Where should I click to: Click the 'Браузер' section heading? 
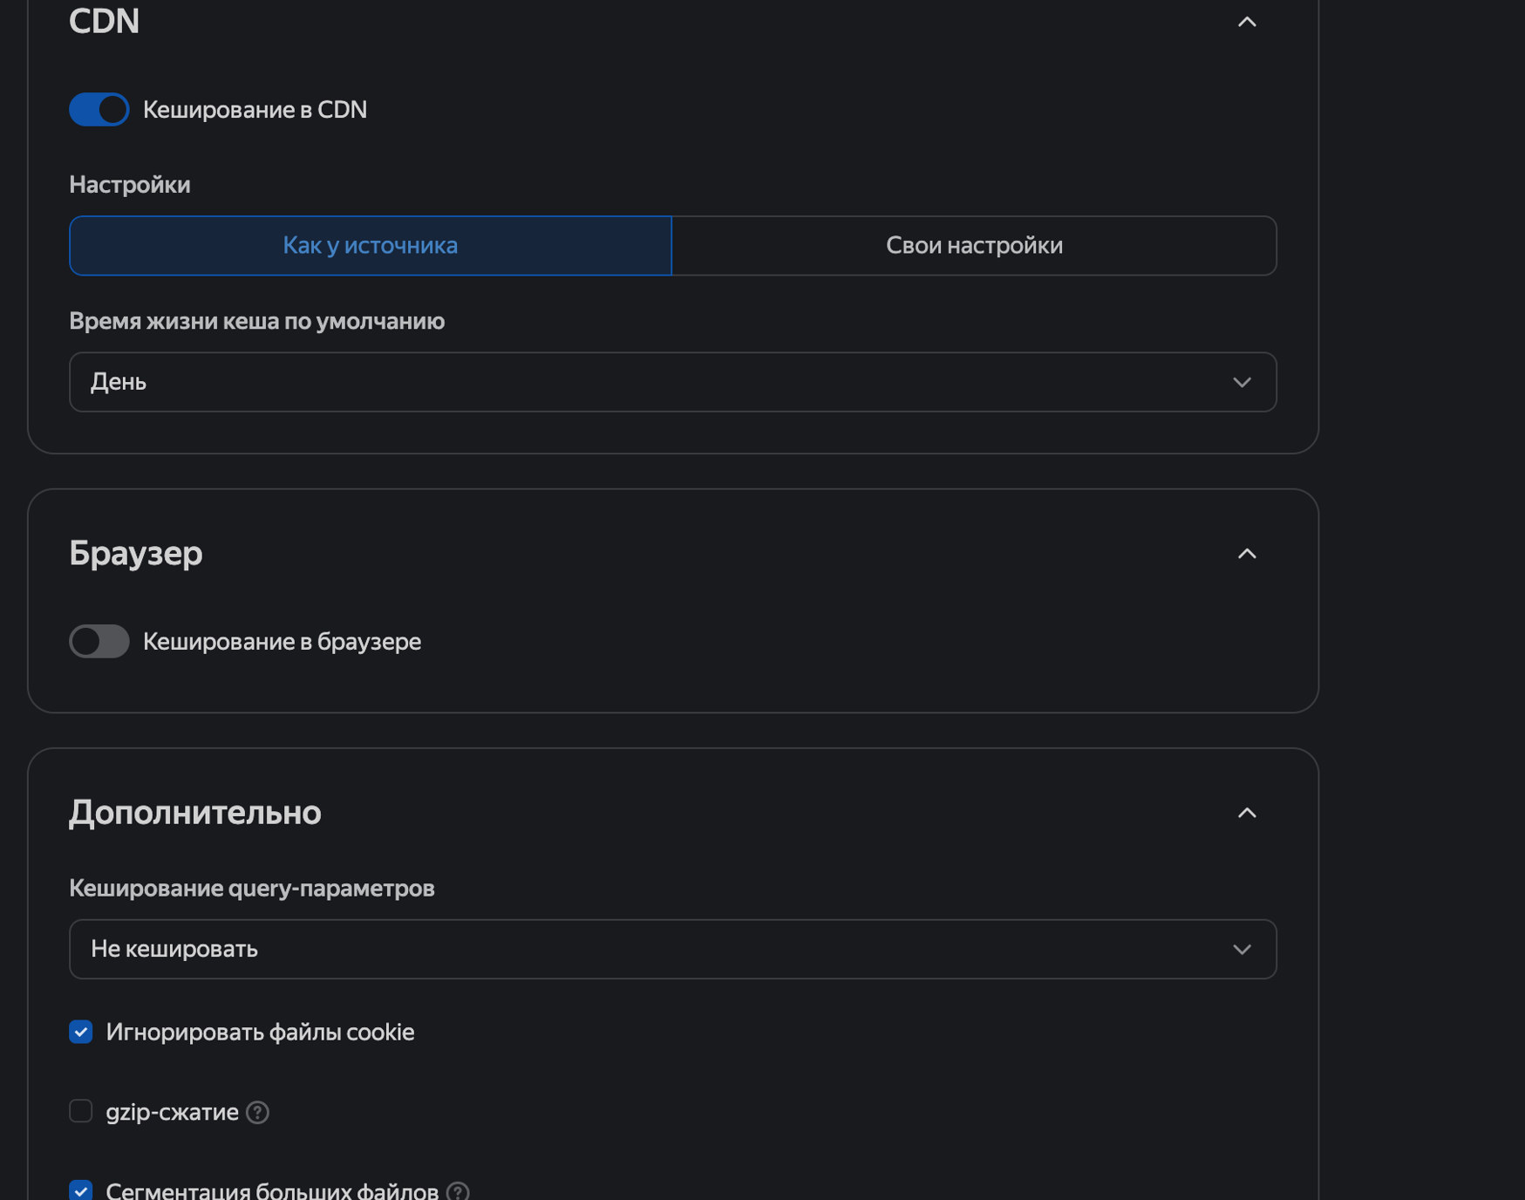tap(136, 554)
